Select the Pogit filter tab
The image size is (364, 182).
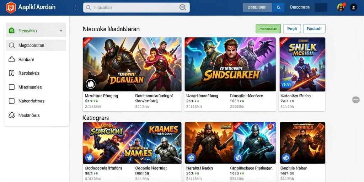(292, 29)
